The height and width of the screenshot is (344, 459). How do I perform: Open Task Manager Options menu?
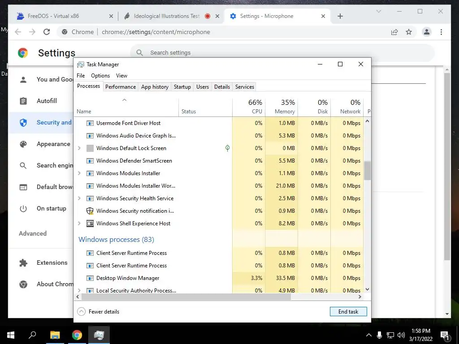click(100, 76)
